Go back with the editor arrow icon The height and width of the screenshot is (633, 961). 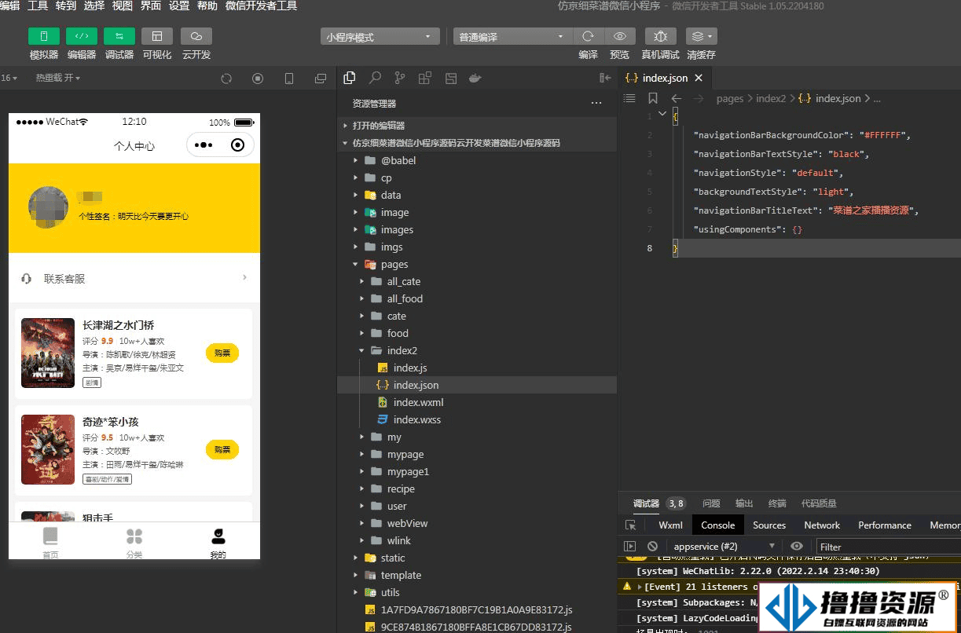click(677, 98)
